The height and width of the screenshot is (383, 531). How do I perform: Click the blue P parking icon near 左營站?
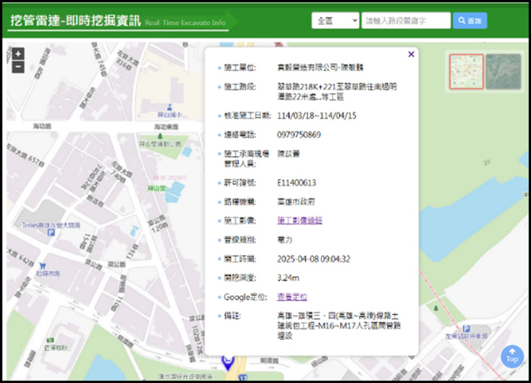(x=467, y=328)
